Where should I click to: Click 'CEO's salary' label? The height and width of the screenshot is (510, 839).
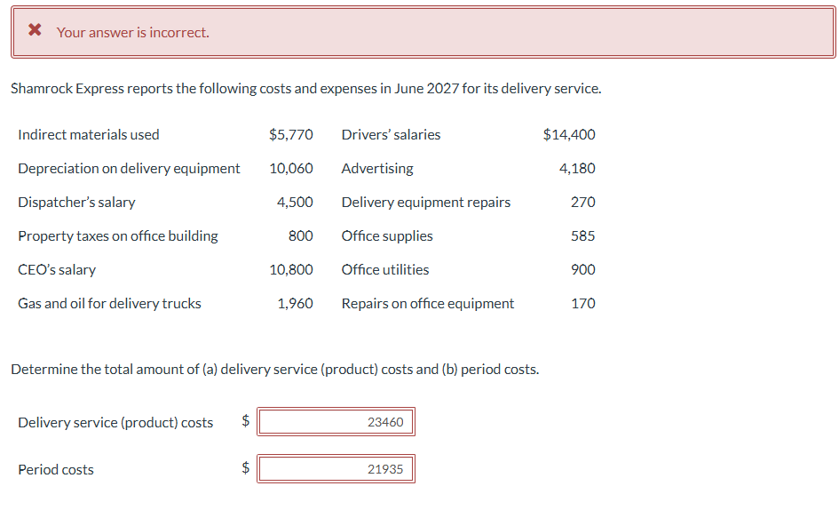[x=57, y=270]
